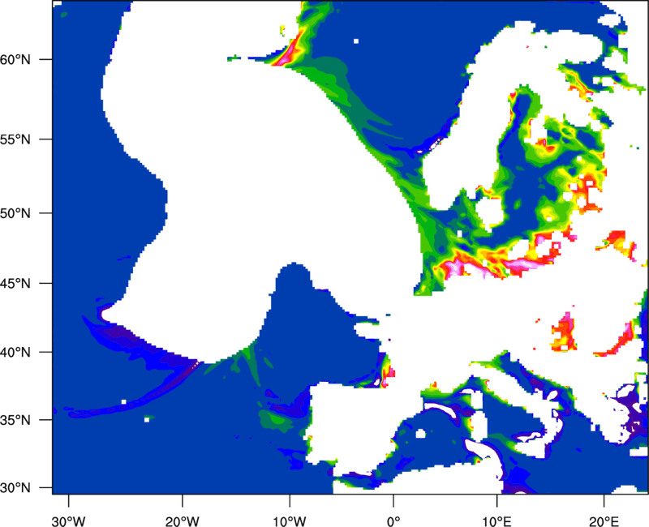Image resolution: width=649 pixels, height=527 pixels.
Task: Click the 60°N latitude label
Action: [15, 59]
